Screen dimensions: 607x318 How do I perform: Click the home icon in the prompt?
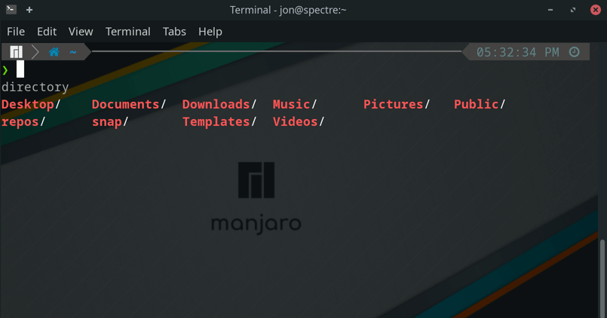point(54,52)
